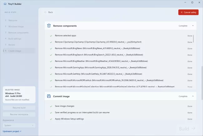Click Done status for Save verified progress

pos(190,113)
